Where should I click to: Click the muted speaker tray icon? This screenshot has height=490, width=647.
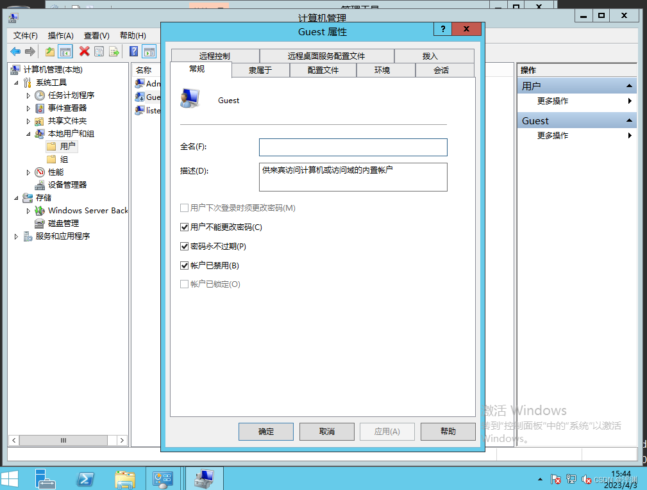pyautogui.click(x=586, y=479)
